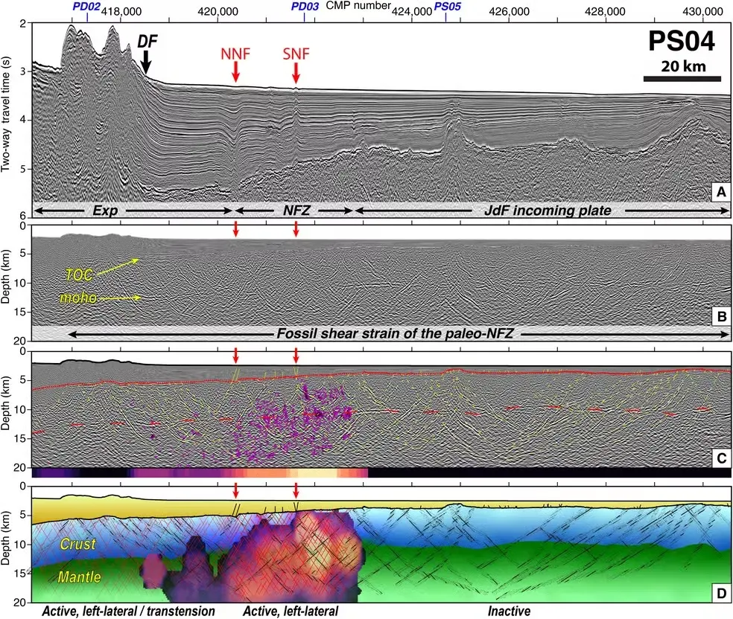Image resolution: width=733 pixels, height=619 pixels.
Task: Select the Crust label in panel D
Action: click(x=78, y=545)
